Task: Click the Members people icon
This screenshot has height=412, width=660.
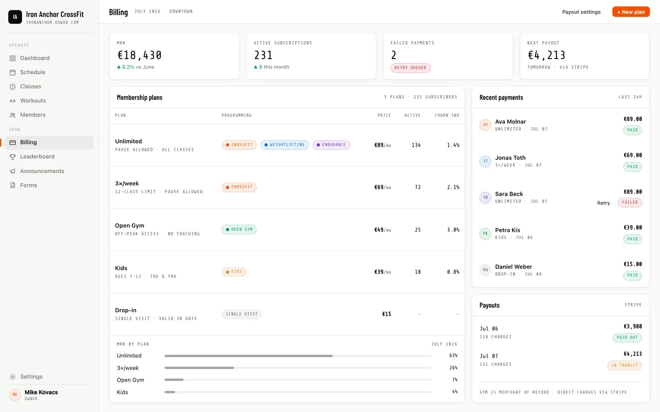Action: (x=13, y=115)
